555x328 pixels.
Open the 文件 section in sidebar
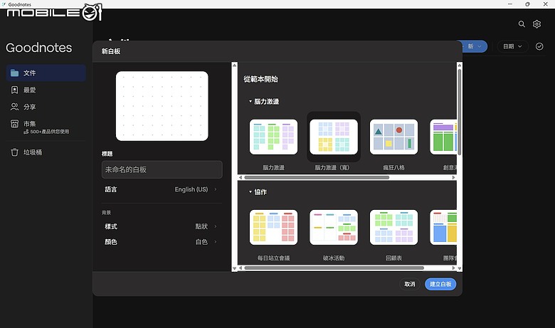[x=46, y=73]
